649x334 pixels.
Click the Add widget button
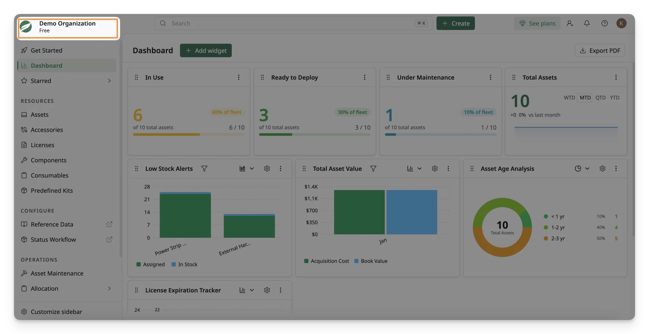click(x=206, y=50)
